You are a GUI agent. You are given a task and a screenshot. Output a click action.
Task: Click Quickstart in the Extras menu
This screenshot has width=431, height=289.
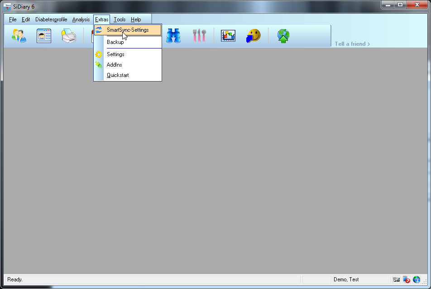(x=118, y=75)
